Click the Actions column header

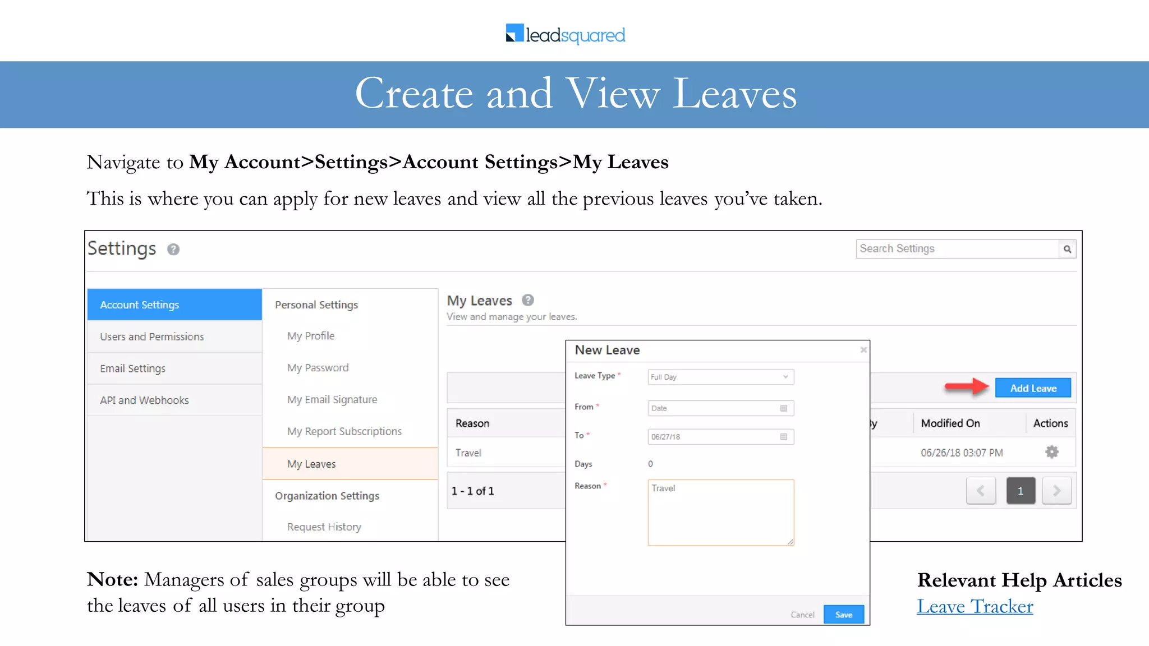click(1050, 423)
